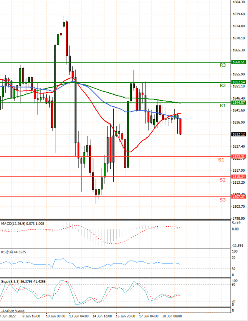This screenshot has height=321, width=248.
Task: Click the 14 Jun 12:00 time axis label
Action: tap(102, 316)
